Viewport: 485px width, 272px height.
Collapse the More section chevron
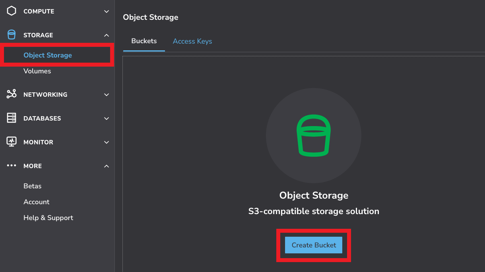(x=107, y=166)
